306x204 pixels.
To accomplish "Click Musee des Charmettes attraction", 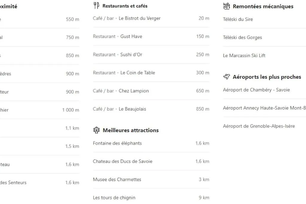I will pos(151,180).
